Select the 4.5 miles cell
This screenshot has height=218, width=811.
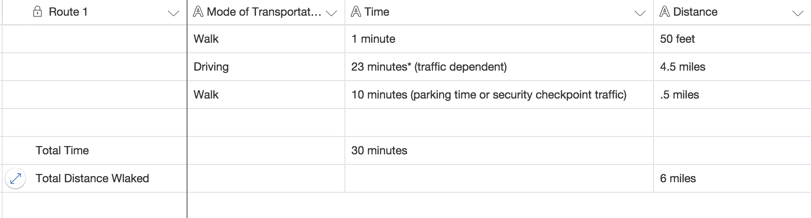732,67
